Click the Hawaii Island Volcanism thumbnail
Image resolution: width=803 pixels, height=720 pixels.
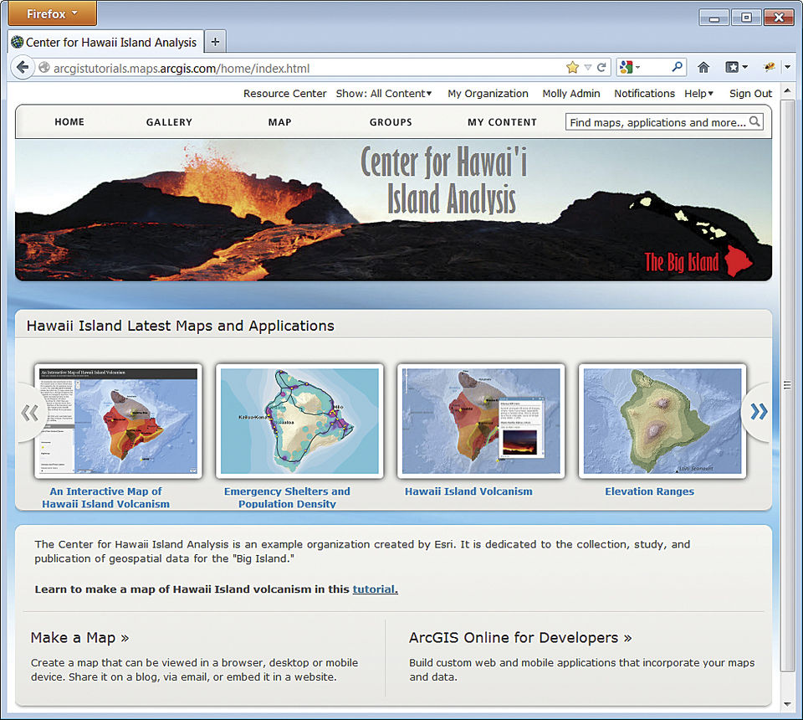tap(481, 421)
